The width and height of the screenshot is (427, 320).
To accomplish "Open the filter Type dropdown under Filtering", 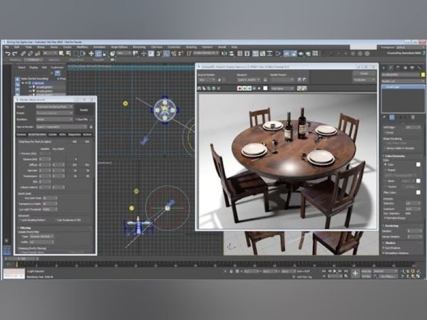I will [x=42, y=236].
